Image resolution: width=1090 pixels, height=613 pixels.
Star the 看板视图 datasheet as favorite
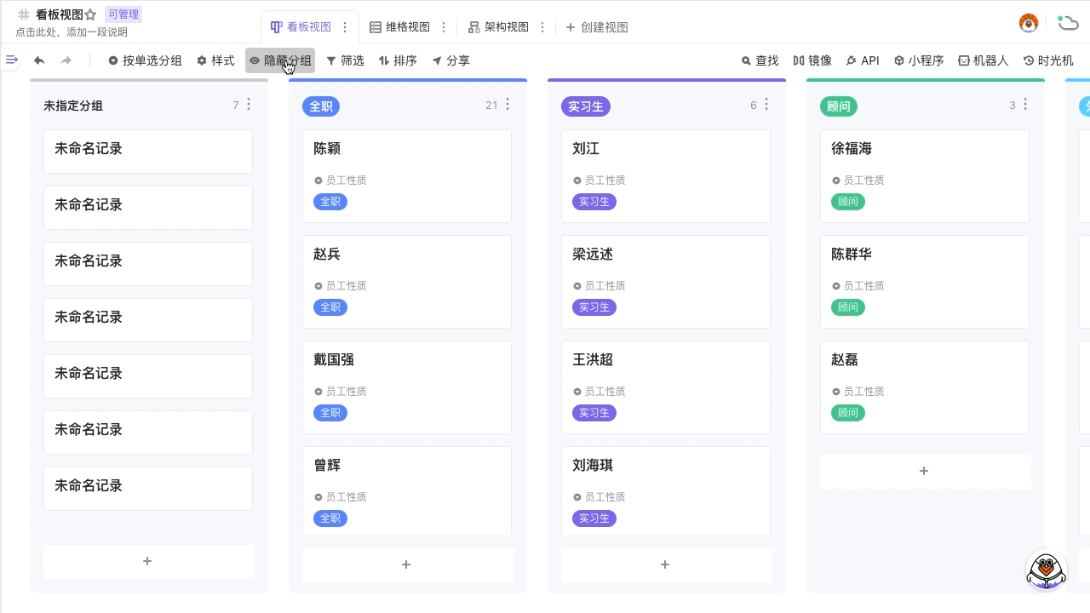tap(91, 14)
